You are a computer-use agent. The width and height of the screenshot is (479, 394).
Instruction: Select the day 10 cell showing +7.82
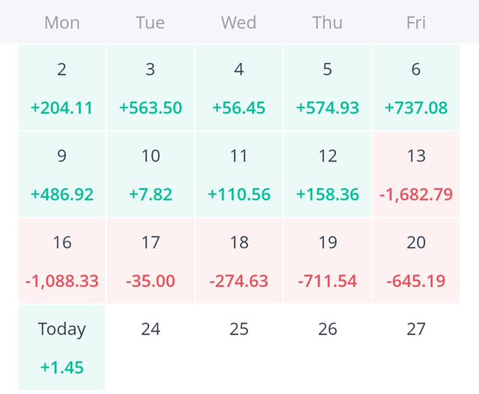(150, 175)
